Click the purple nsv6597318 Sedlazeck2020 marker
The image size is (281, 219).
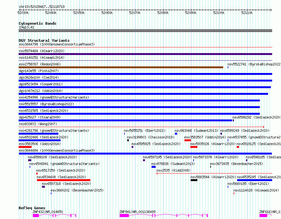click(43, 187)
